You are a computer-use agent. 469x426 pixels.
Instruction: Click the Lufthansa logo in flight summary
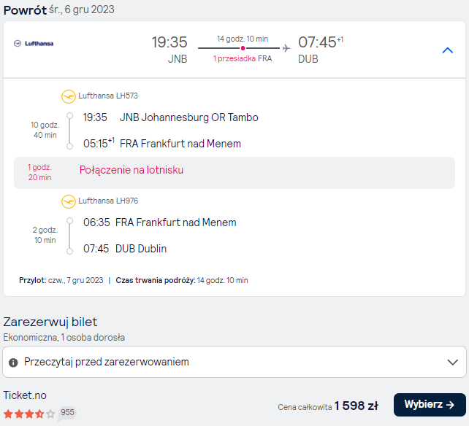[x=34, y=44]
